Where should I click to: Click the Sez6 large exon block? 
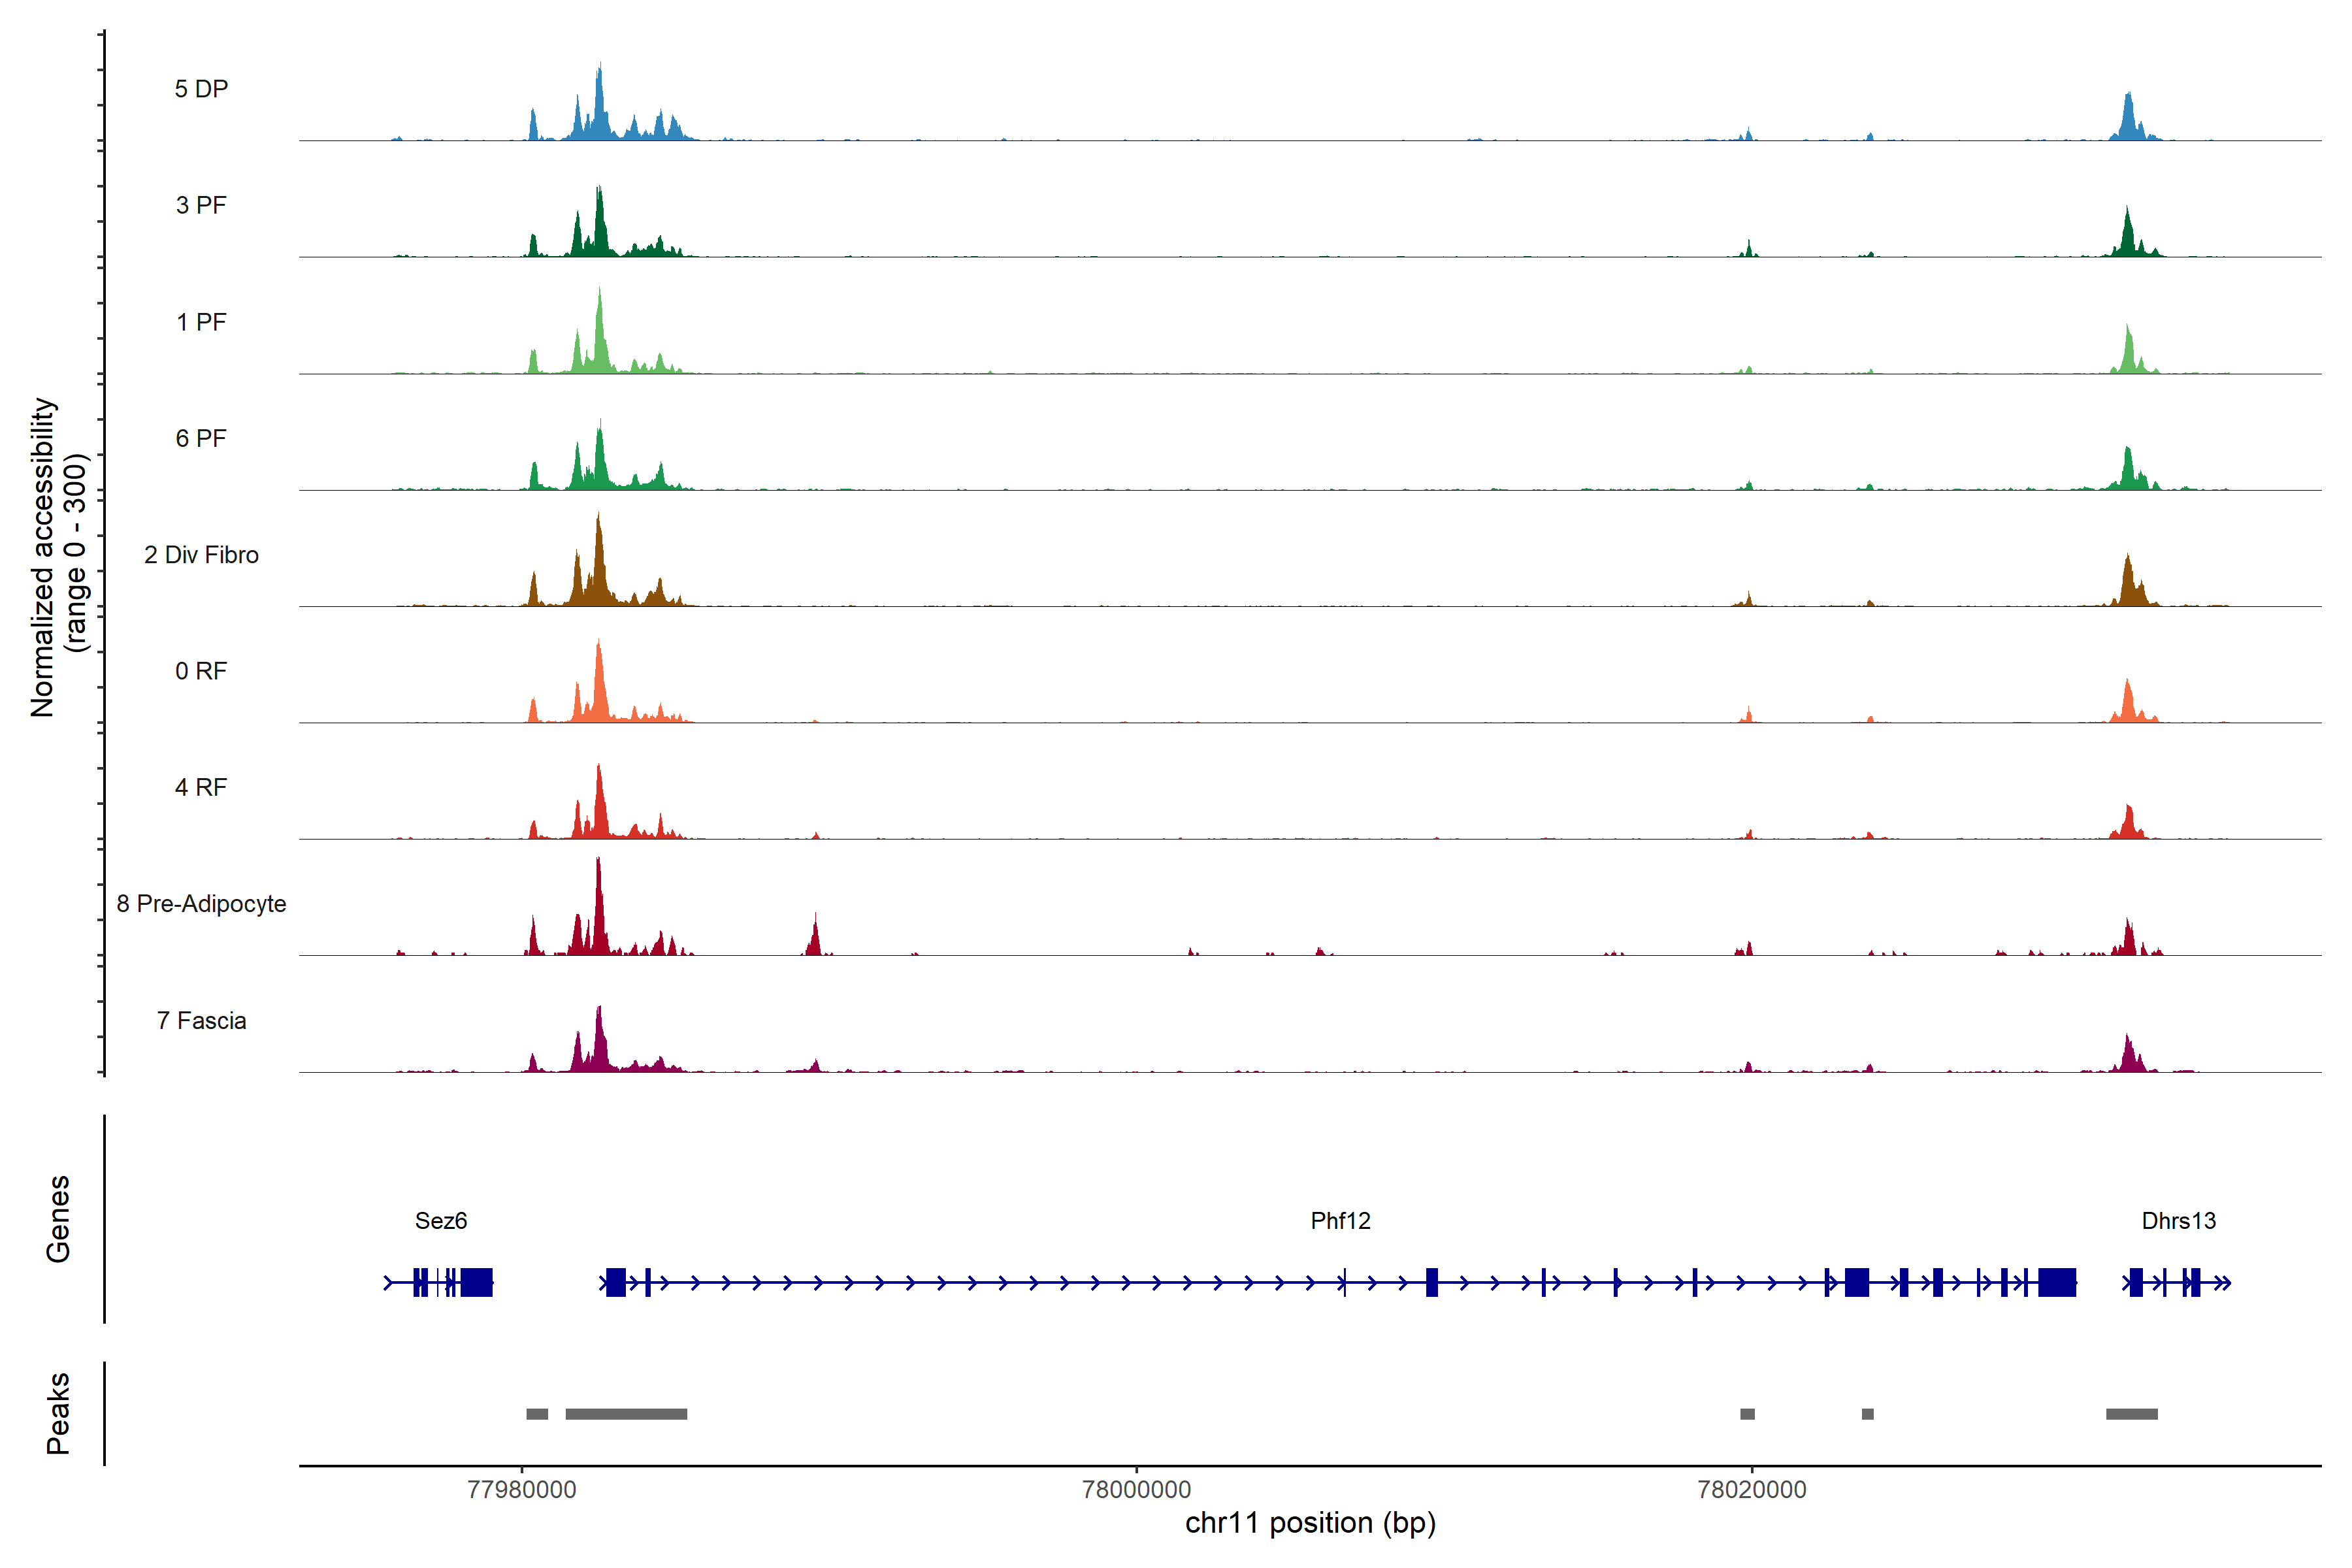coord(476,1282)
